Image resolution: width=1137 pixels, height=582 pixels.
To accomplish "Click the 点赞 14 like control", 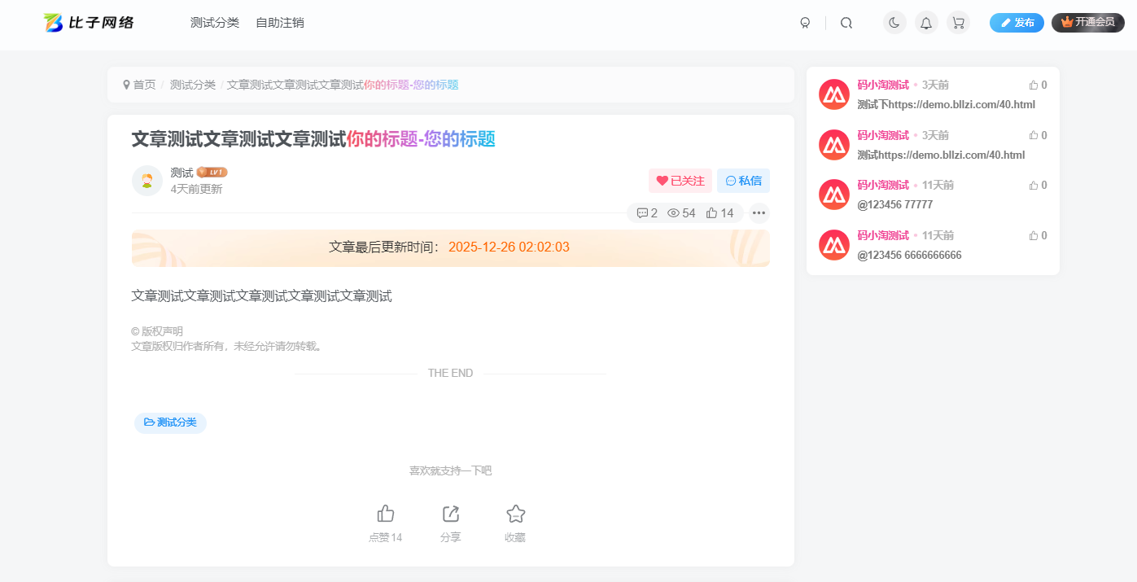I will (x=385, y=521).
